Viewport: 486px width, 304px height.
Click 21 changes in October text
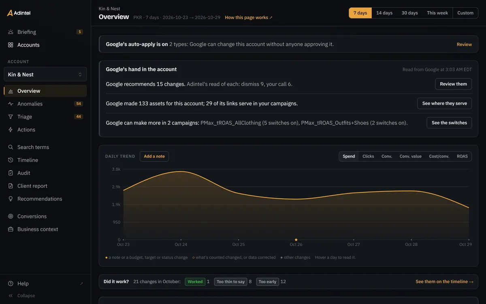pos(157,282)
